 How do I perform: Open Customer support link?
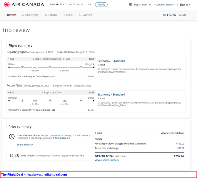coord(165,4)
